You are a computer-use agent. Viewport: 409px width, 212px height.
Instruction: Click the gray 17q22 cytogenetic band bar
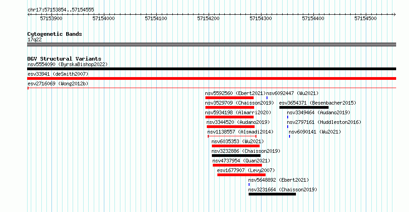[211, 45]
